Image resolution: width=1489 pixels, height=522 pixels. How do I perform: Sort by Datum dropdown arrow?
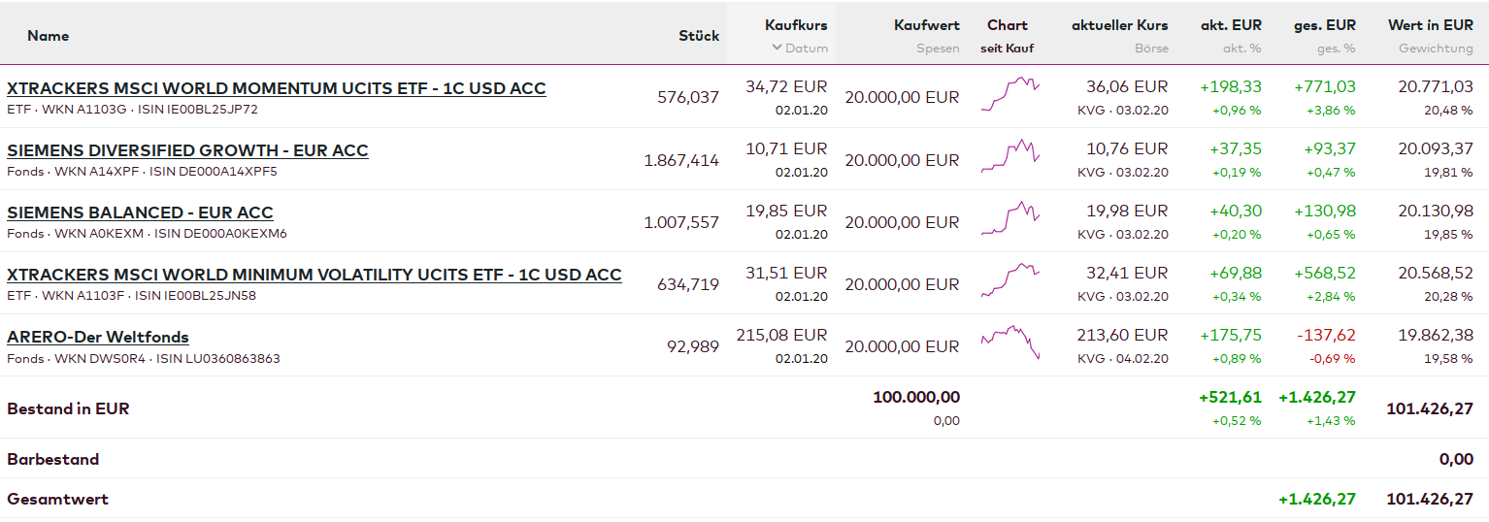pyautogui.click(x=777, y=48)
